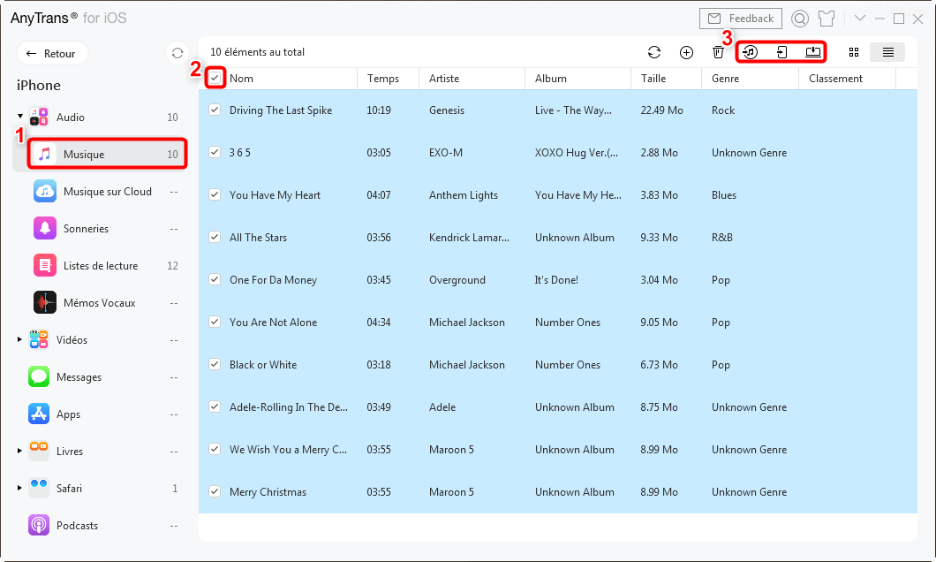Screen dimensions: 936x562
Task: Expand the Safari category
Action: click(19, 488)
